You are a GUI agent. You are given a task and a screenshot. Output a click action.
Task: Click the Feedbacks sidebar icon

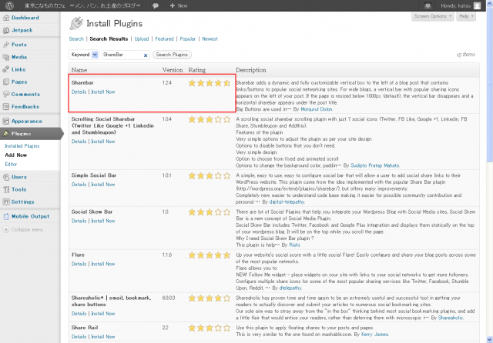[6, 107]
